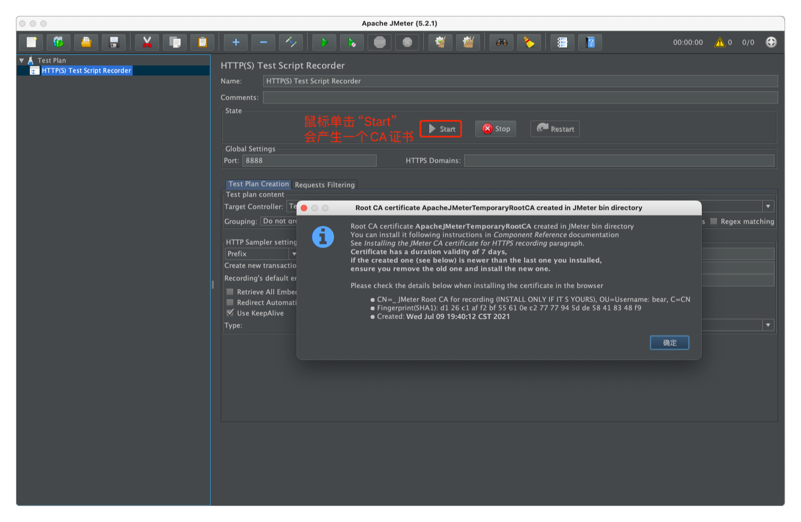Click the New test plan toolbar icon
This screenshot has height=522, width=801.
[31, 42]
